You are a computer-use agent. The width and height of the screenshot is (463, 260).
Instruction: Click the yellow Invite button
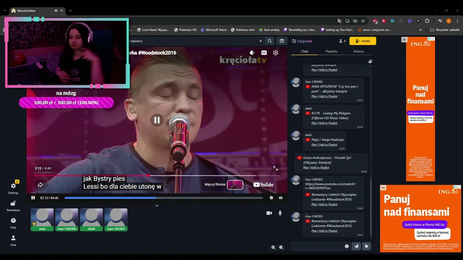pyautogui.click(x=363, y=41)
